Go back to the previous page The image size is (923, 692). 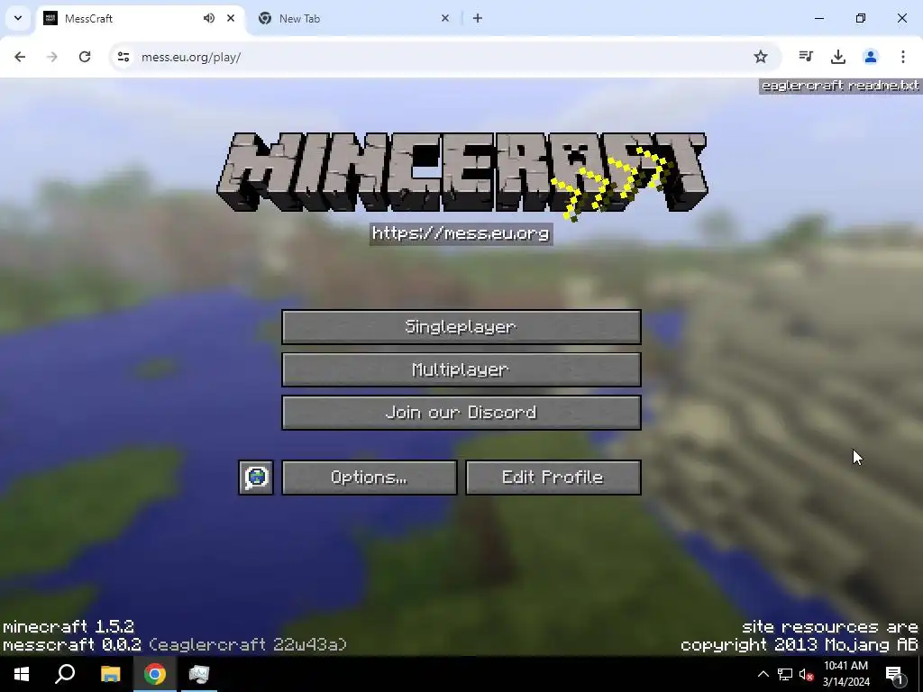coord(20,57)
